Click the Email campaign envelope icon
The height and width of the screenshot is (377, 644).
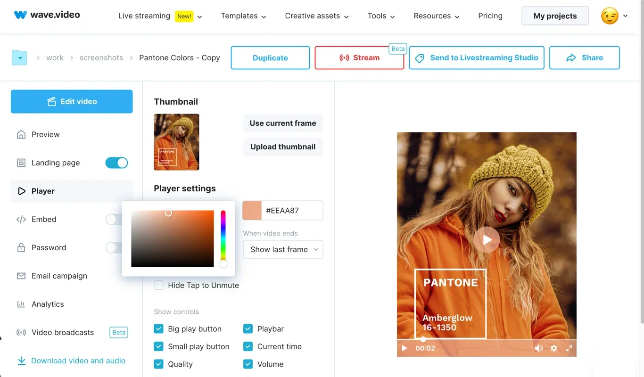[x=21, y=276]
